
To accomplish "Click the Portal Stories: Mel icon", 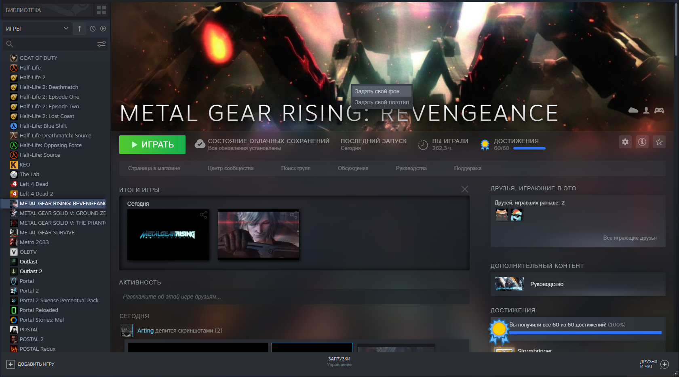I will (14, 320).
